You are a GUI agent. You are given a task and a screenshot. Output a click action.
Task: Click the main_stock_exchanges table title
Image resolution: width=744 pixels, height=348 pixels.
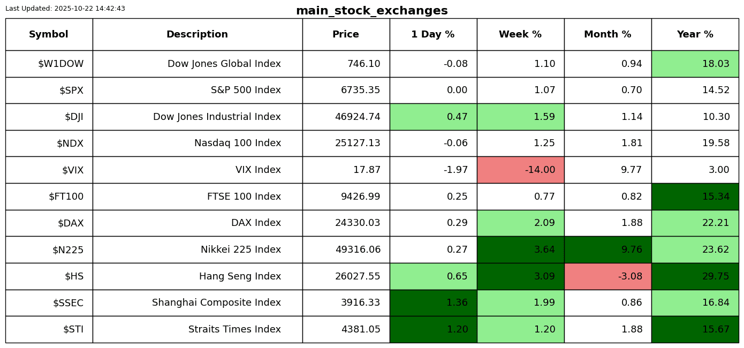(x=371, y=11)
